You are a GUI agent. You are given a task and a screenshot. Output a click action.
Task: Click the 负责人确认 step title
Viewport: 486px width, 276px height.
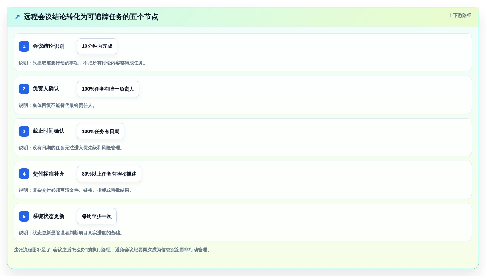click(46, 89)
